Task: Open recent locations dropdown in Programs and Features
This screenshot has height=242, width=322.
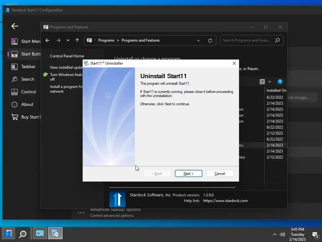Action: pyautogui.click(x=68, y=40)
